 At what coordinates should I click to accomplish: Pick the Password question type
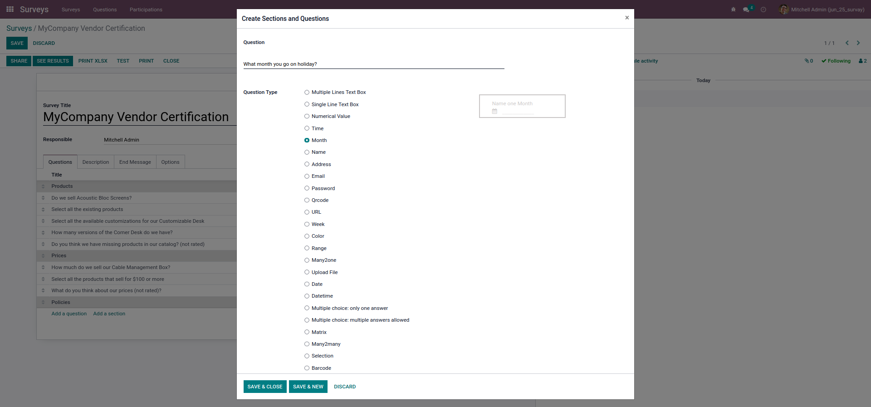tap(307, 188)
